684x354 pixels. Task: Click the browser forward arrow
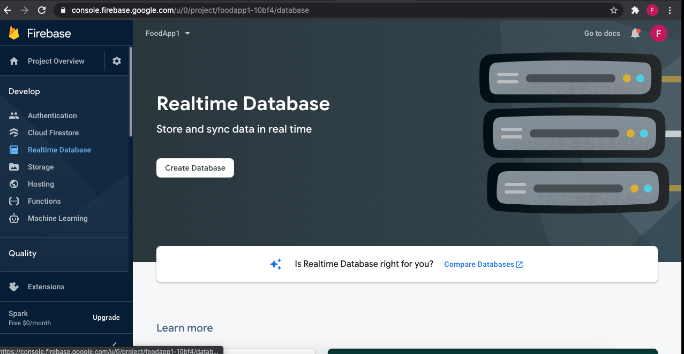(25, 10)
